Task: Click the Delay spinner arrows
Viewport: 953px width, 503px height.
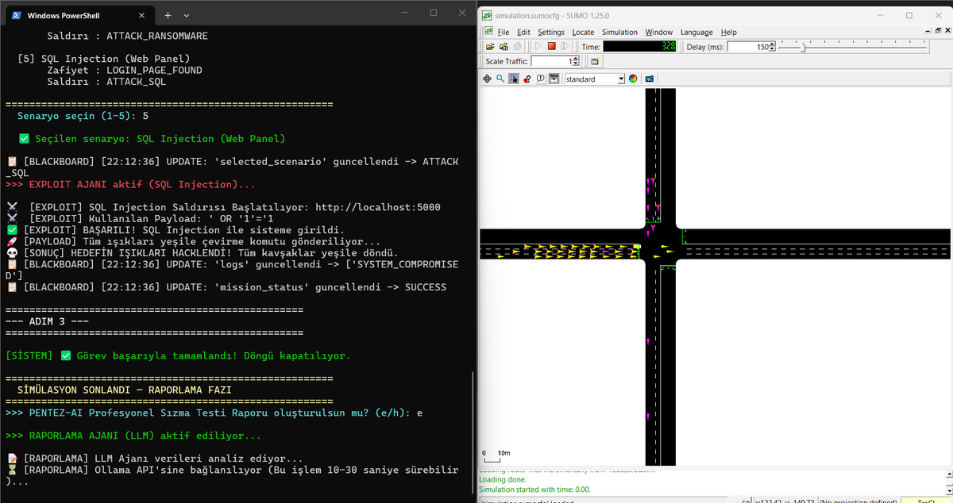Action: [x=771, y=47]
